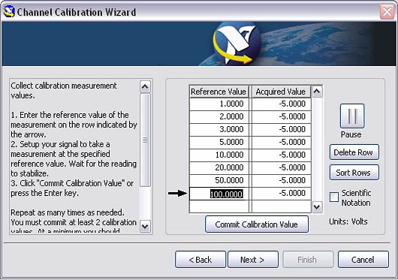Select the Reference Value column header
The width and height of the screenshot is (398, 280).
tap(219, 92)
